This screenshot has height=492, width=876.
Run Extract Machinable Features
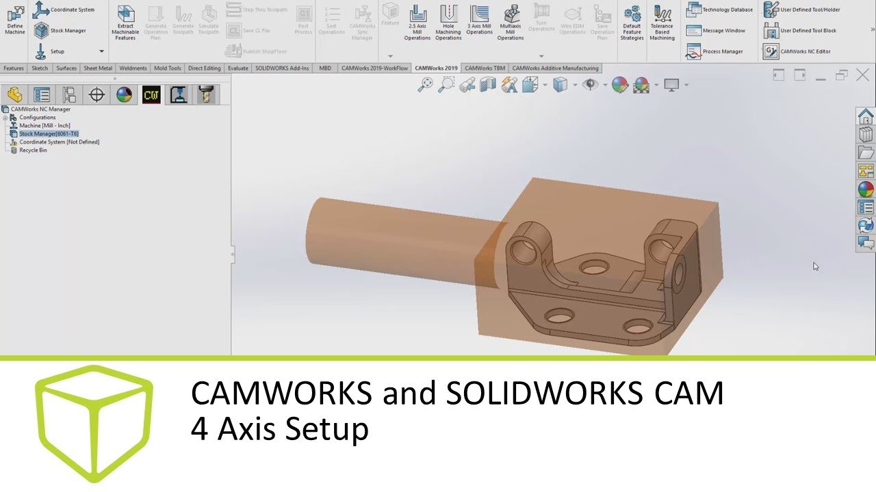click(125, 22)
